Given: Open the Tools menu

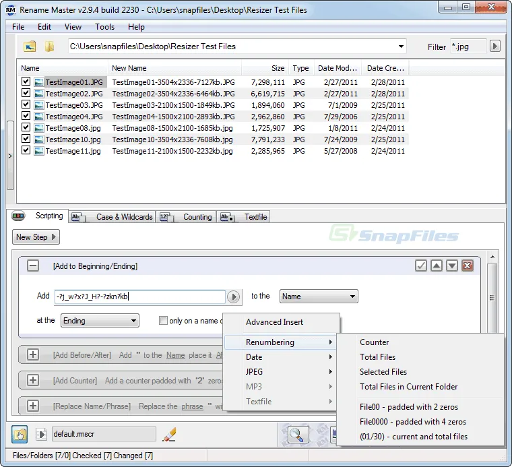Looking at the screenshot, I should [104, 27].
